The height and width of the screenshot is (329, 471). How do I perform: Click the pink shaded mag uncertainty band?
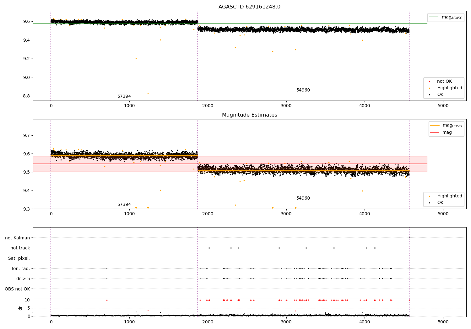(230, 164)
